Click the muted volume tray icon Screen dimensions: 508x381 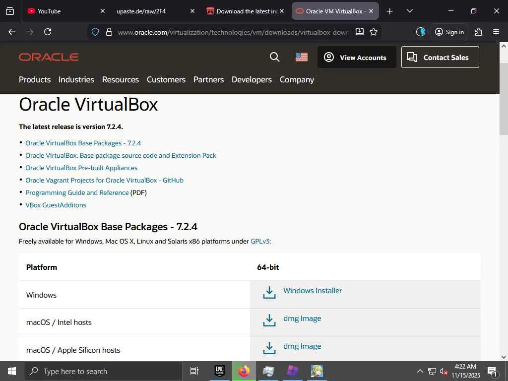(x=444, y=371)
